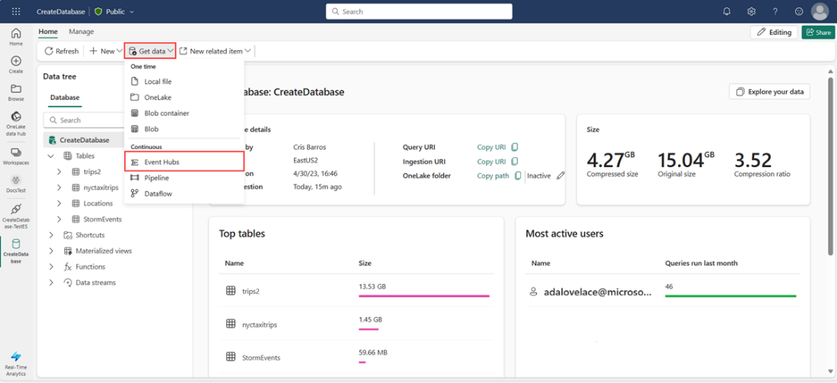Choose Blob from Get data menu

pyautogui.click(x=184, y=129)
